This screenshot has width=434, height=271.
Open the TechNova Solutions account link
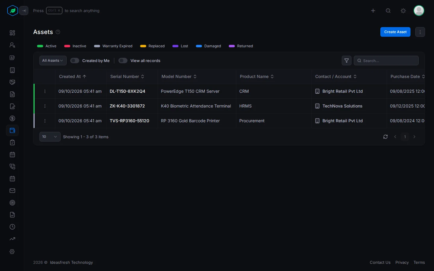click(342, 106)
